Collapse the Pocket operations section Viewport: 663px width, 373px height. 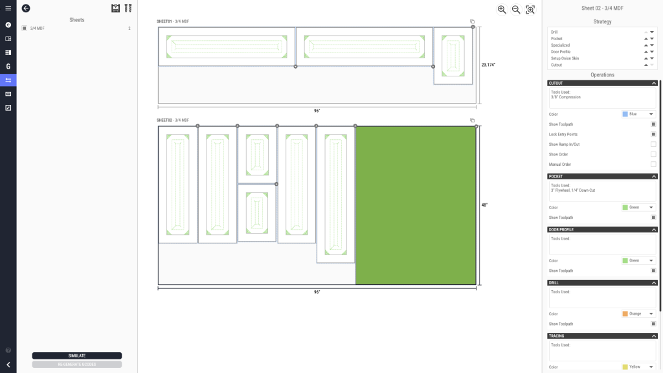tap(654, 176)
